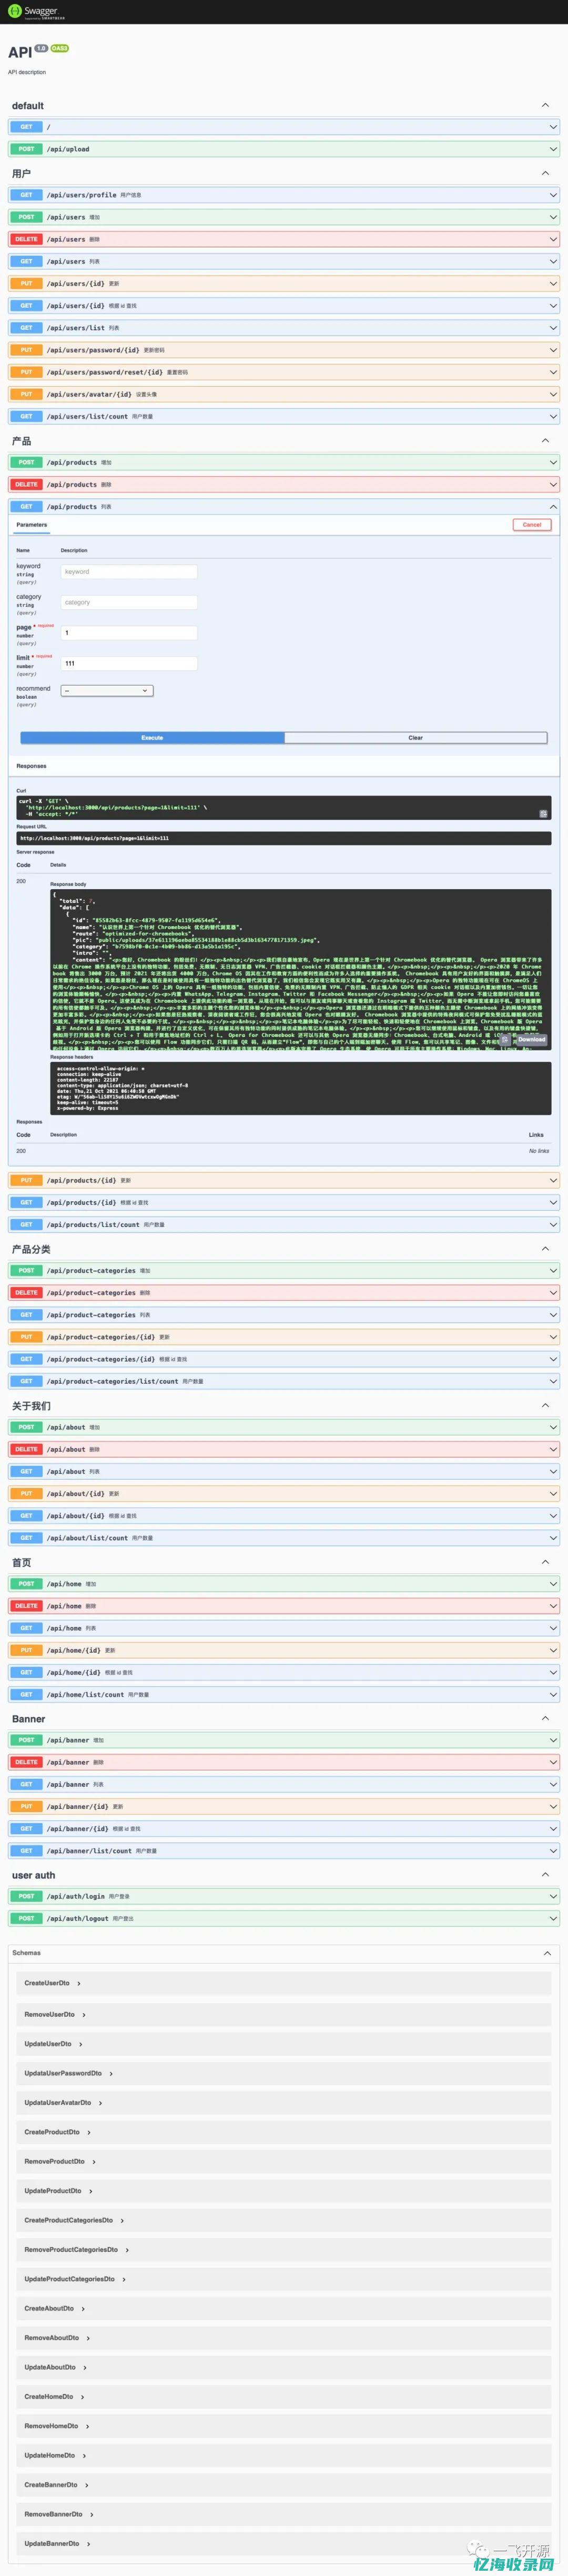Copy the curl command via copy icon
This screenshot has height=2576, width=568.
point(543,813)
